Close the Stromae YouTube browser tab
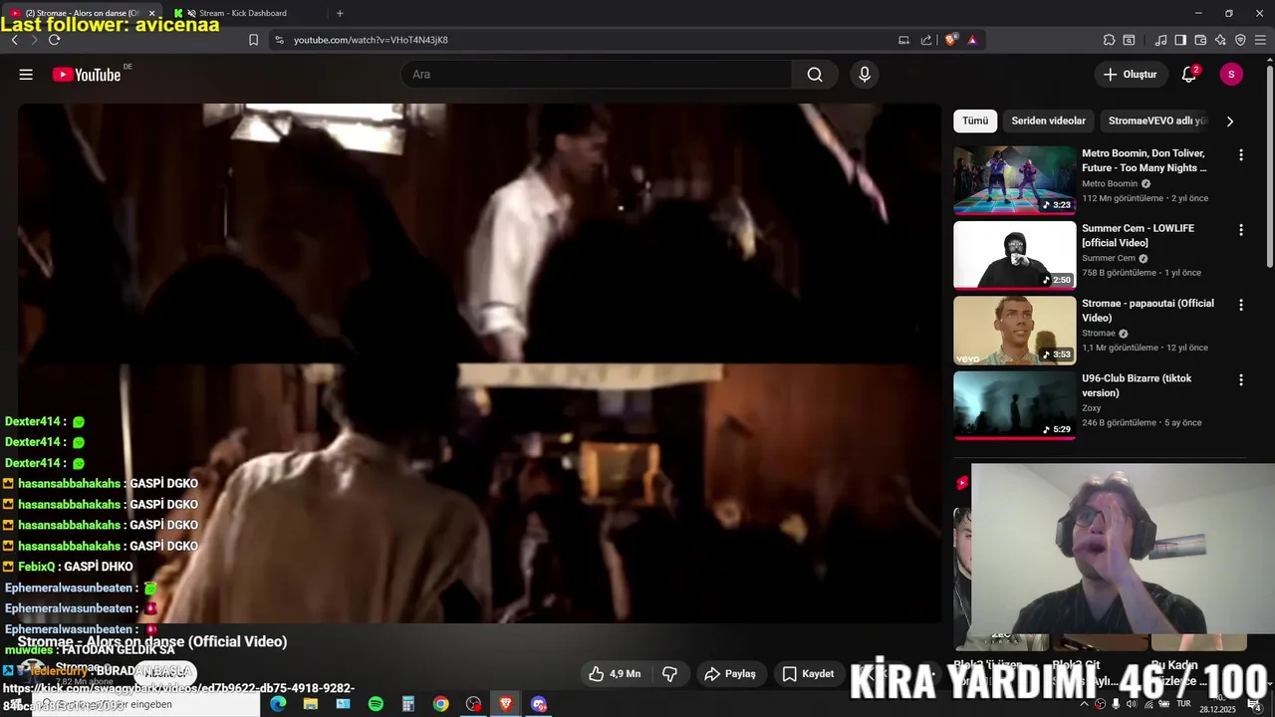Viewport: 1275px width, 717px height. [x=151, y=13]
